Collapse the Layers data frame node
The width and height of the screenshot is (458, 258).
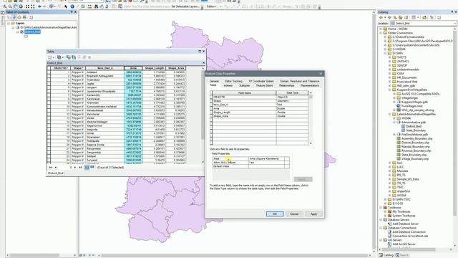click(x=9, y=23)
